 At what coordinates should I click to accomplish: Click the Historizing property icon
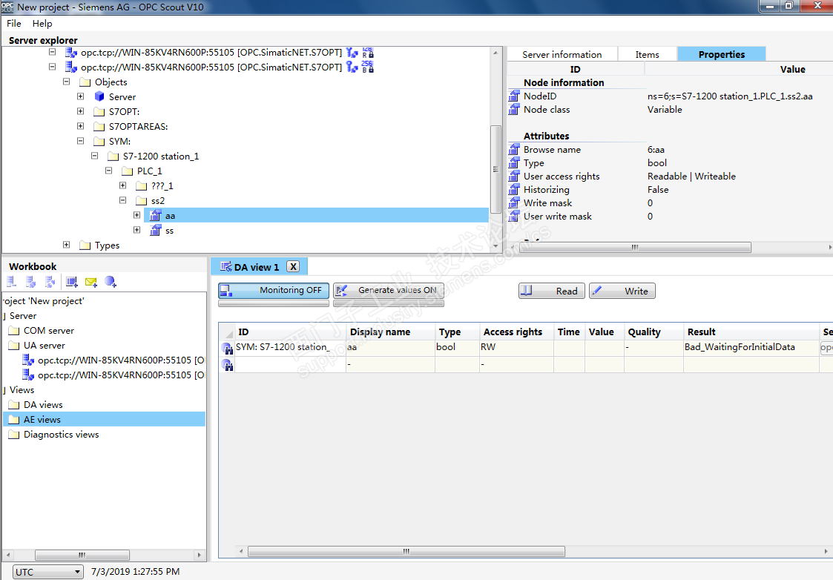[514, 190]
